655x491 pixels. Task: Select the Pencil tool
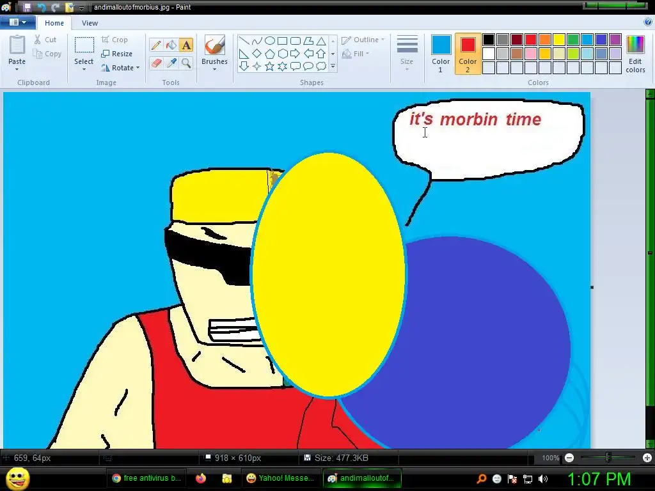pos(156,45)
